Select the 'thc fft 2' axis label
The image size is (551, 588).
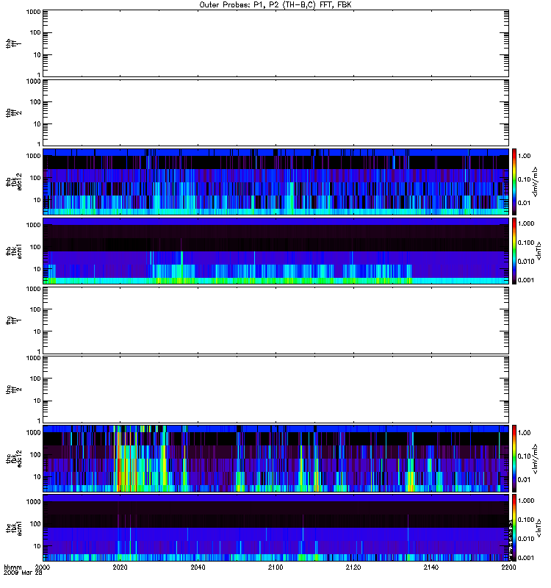(13, 390)
